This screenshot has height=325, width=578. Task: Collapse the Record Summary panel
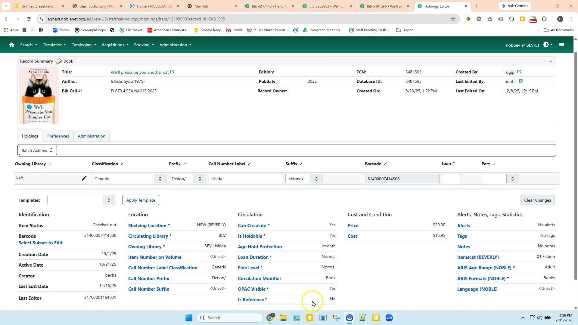coord(550,62)
